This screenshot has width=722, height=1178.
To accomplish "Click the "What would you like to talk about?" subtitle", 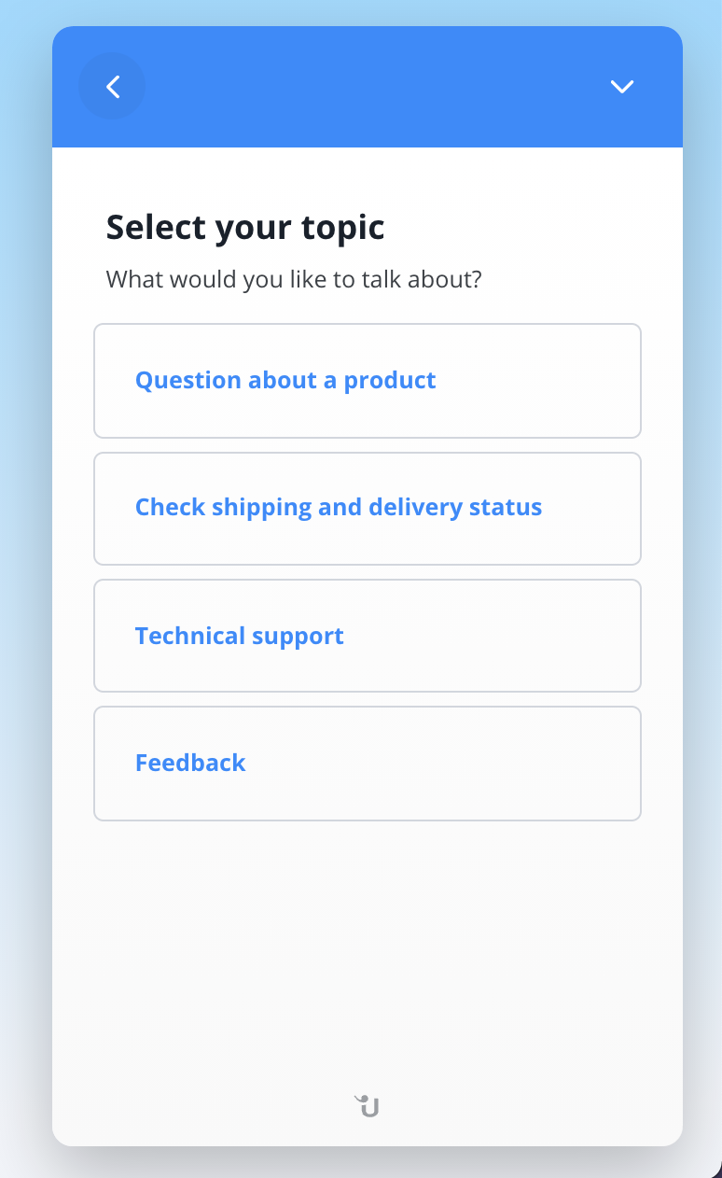I will pyautogui.click(x=294, y=279).
